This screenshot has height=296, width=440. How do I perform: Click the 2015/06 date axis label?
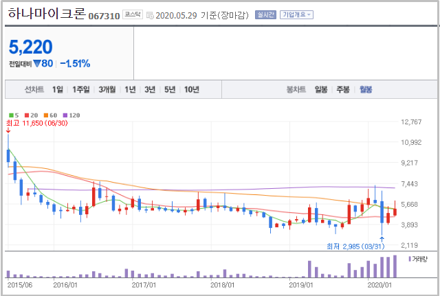pos(20,285)
